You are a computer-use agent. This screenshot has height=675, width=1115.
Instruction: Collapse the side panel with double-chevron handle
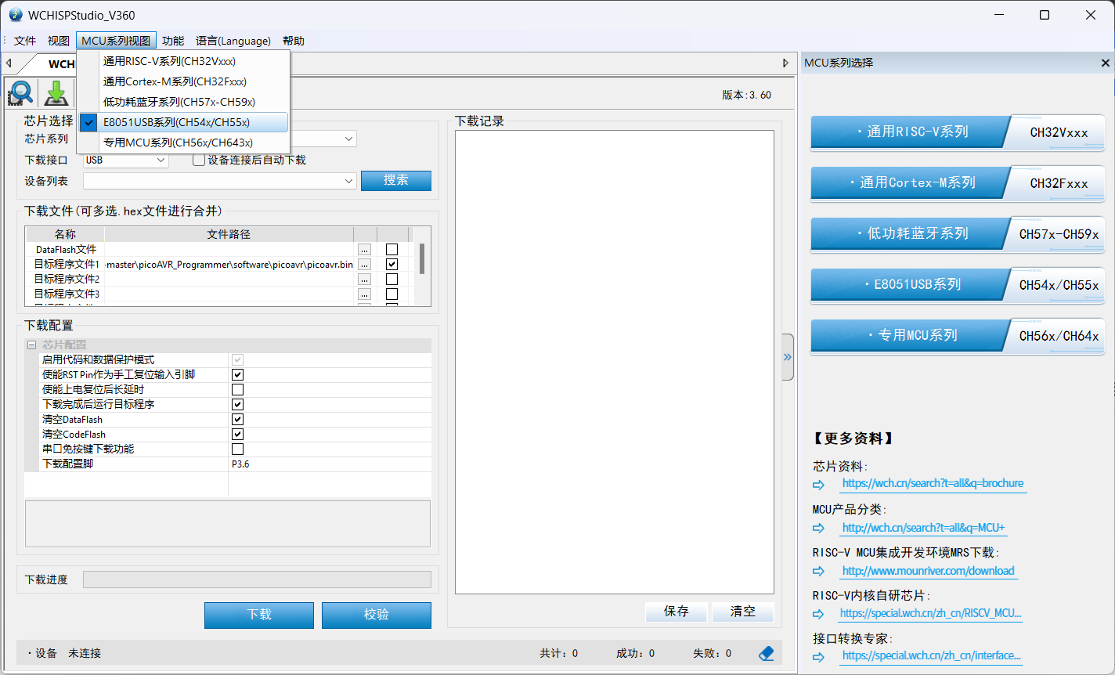tap(787, 357)
